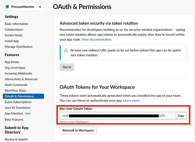This screenshot has height=142, width=195.
Task: Open Basic Information settings
Action: (16, 24)
